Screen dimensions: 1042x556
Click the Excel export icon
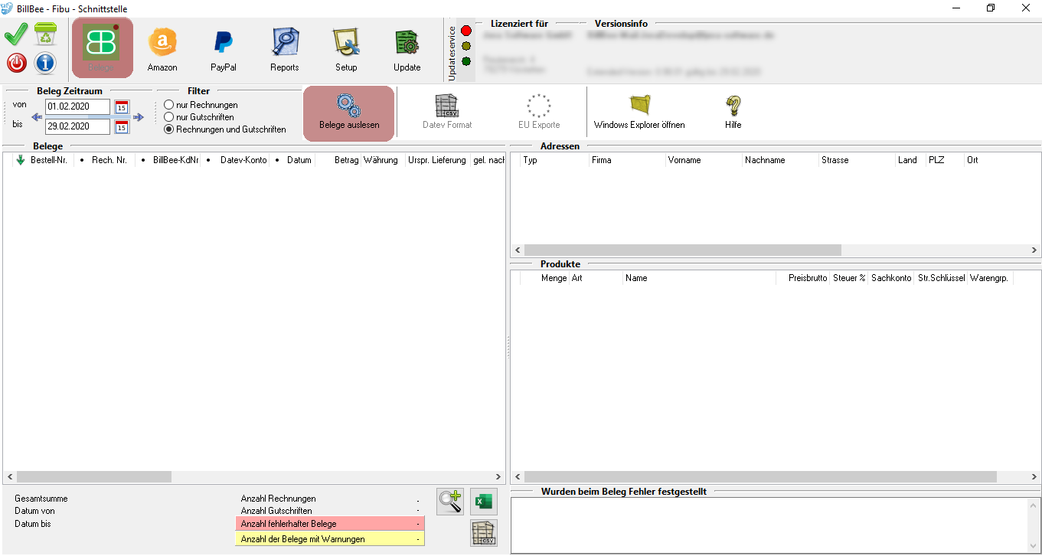click(x=483, y=502)
